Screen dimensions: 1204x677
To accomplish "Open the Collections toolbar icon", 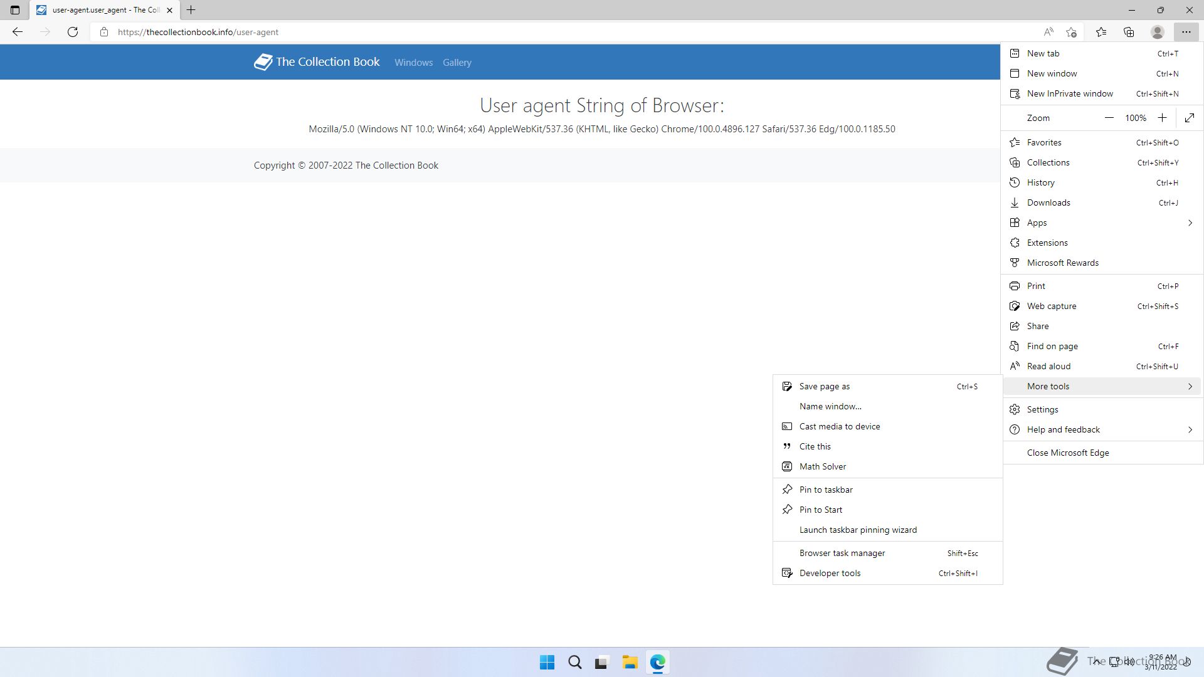I will 1129,32.
